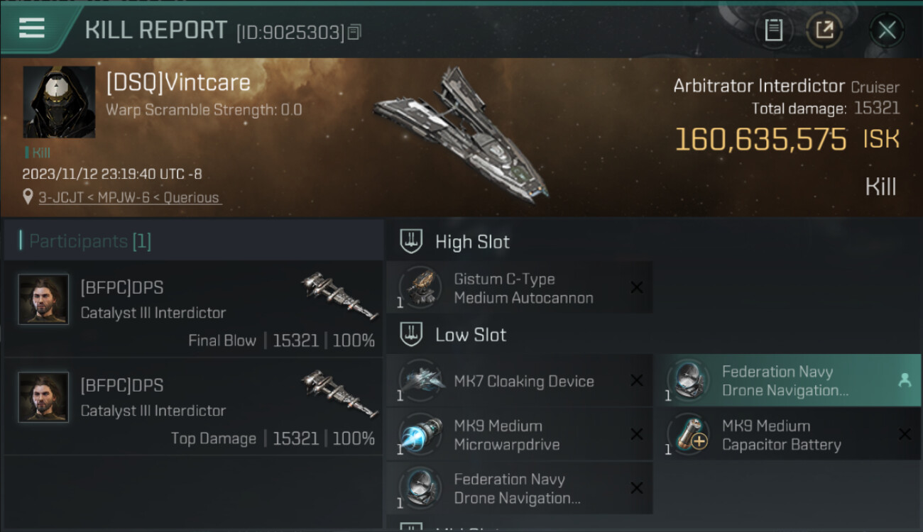923x532 pixels.
Task: Open the 3-JCJT location link
Action: [130, 198]
